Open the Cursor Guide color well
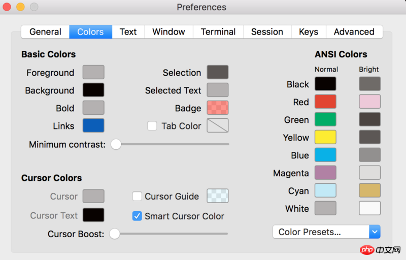Image resolution: width=406 pixels, height=260 pixels. coord(218,196)
